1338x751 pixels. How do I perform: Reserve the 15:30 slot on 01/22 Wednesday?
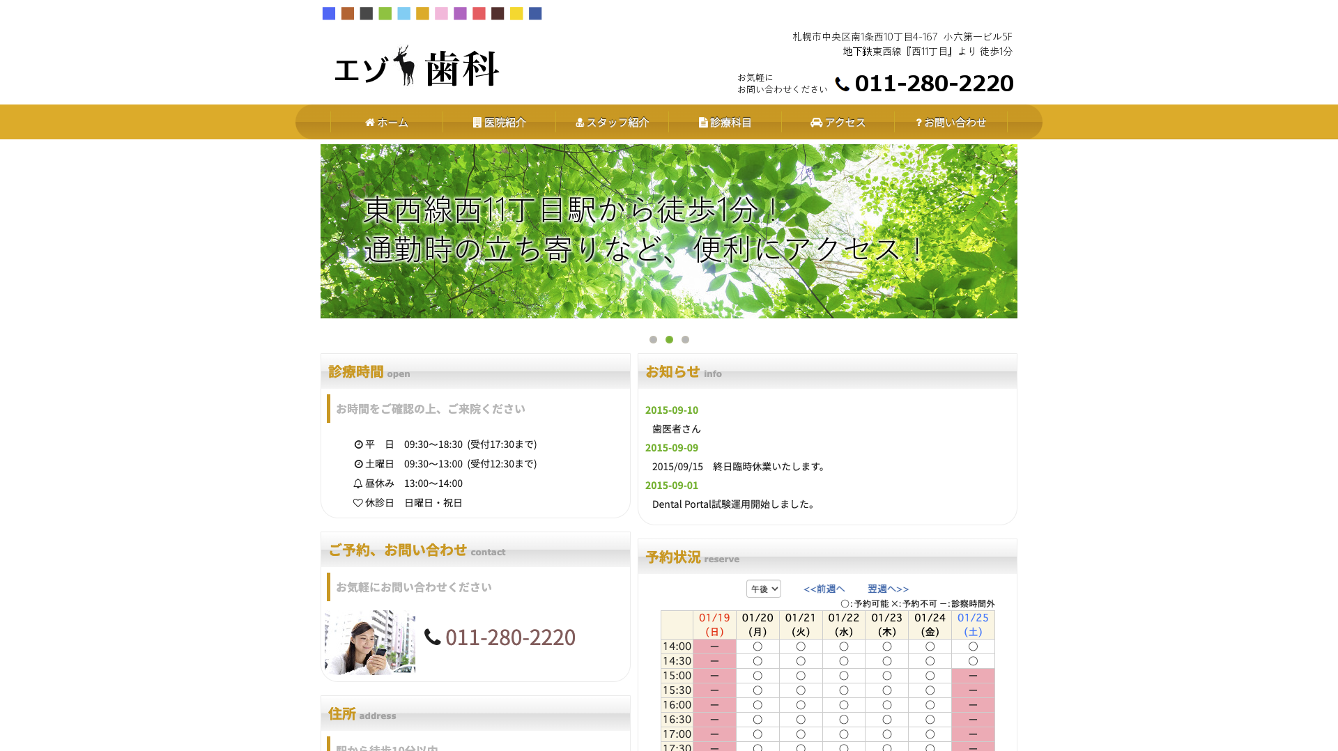pyautogui.click(x=844, y=690)
